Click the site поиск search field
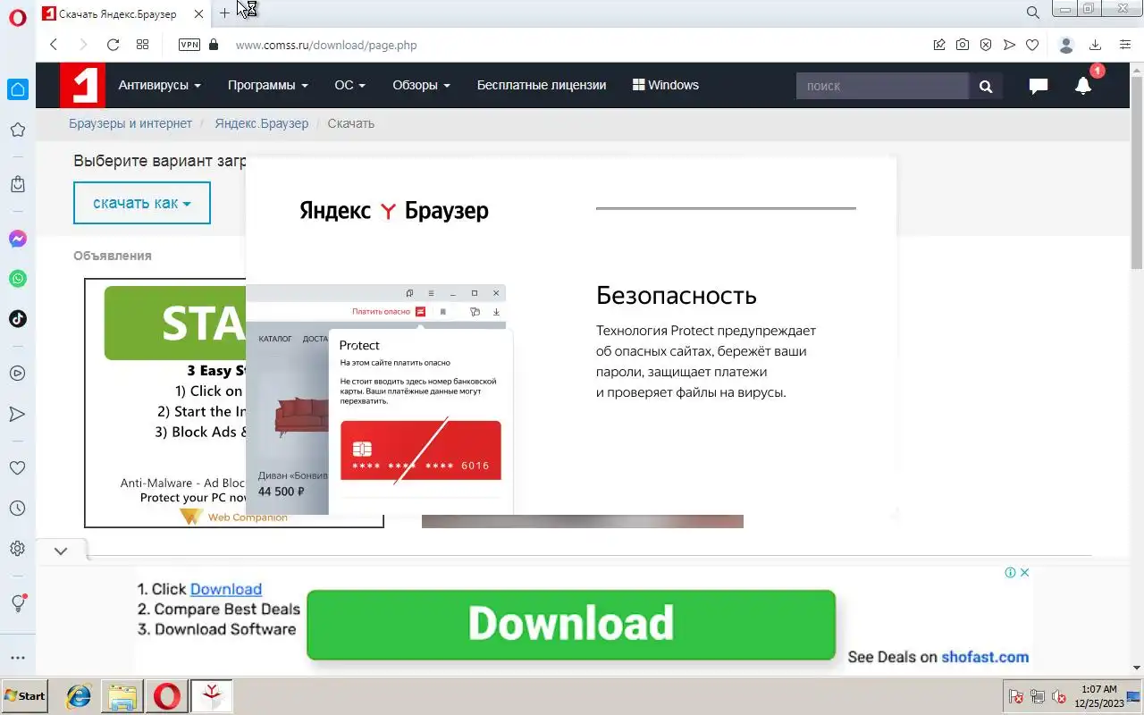The image size is (1144, 715). coord(882,86)
